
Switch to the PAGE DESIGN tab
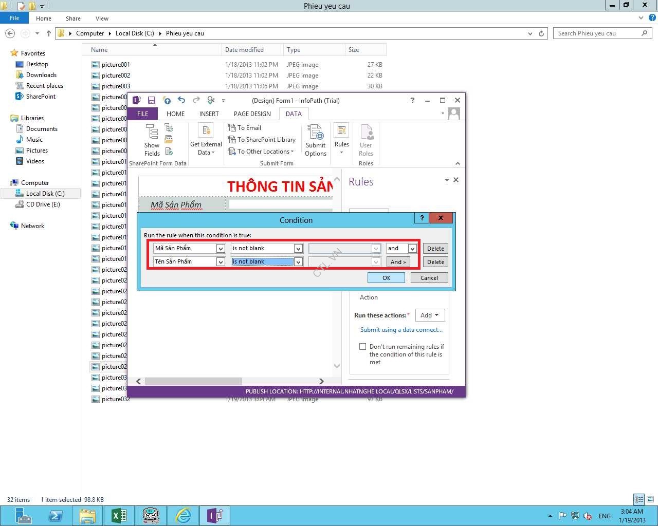[x=252, y=114]
